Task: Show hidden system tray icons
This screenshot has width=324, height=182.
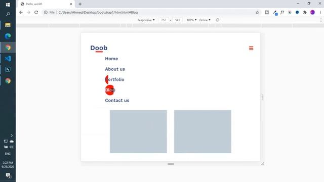Action: tap(12, 135)
